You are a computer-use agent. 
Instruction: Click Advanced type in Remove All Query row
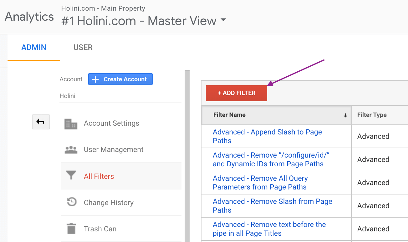[373, 183]
